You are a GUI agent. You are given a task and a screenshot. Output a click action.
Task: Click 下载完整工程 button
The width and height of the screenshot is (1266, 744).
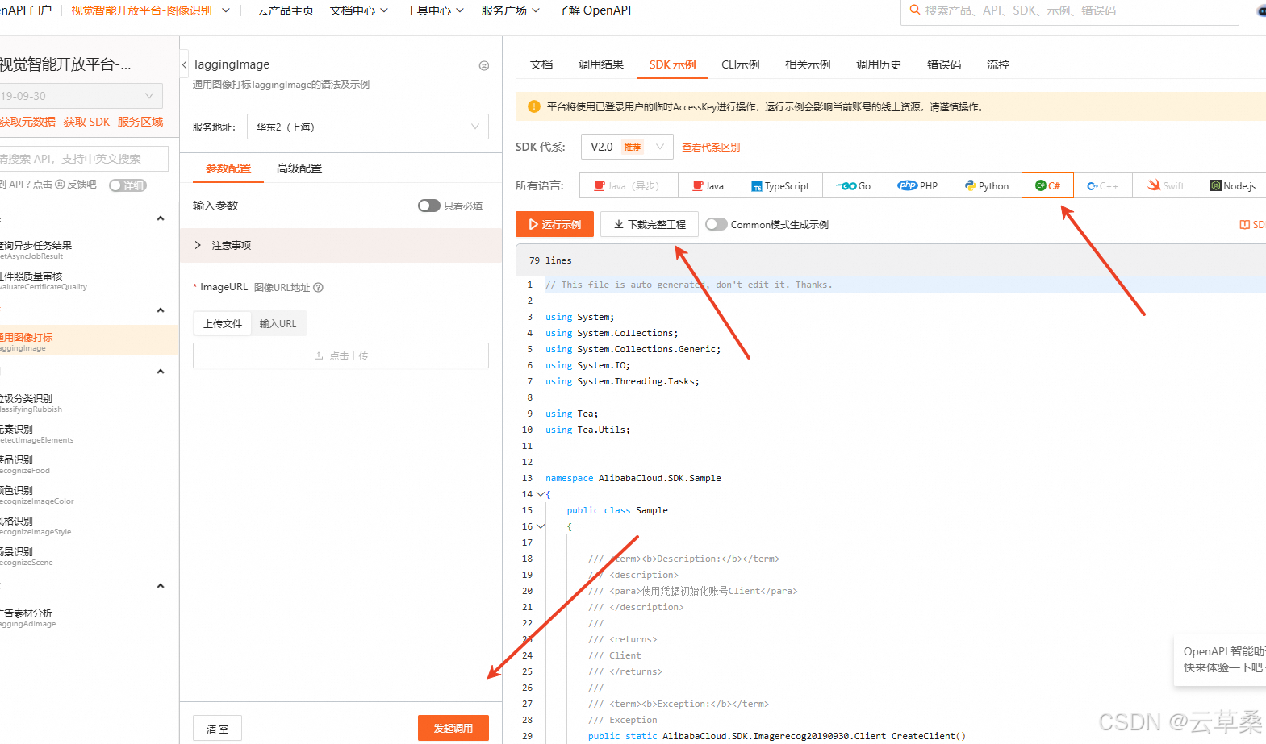click(x=650, y=224)
